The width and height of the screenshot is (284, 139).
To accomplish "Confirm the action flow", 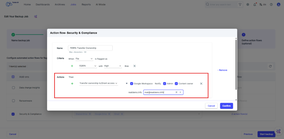I will [226, 106].
